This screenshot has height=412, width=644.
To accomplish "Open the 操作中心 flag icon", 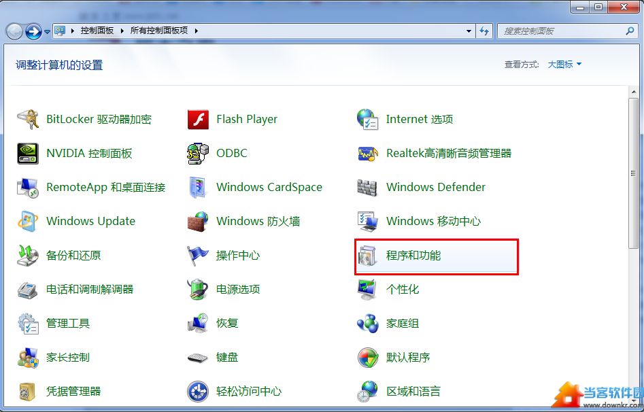I will click(x=198, y=256).
